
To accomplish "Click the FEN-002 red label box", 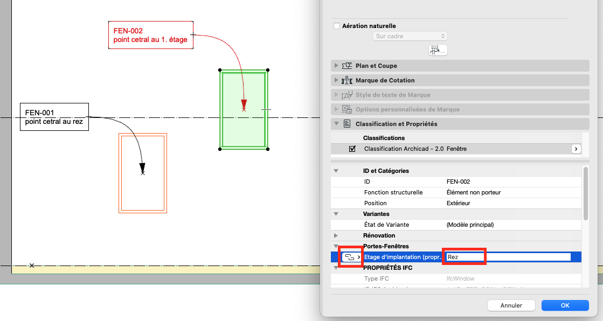I will tap(151, 35).
